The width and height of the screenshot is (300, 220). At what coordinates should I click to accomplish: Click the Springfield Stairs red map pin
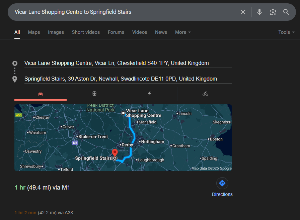[115, 153]
